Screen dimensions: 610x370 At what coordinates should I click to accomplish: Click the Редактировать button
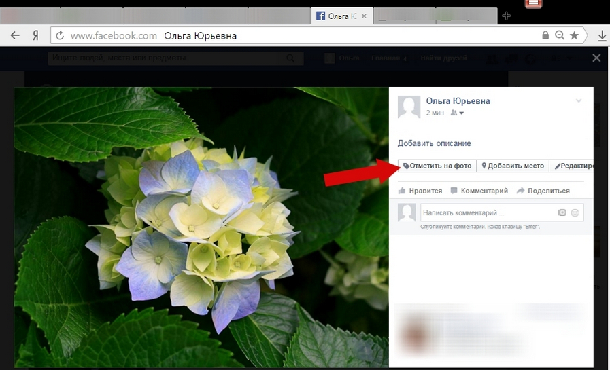point(571,166)
